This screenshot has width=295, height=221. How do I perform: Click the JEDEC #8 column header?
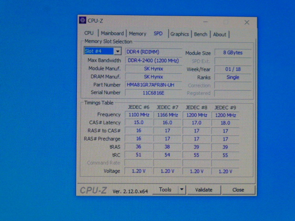pos(196,107)
